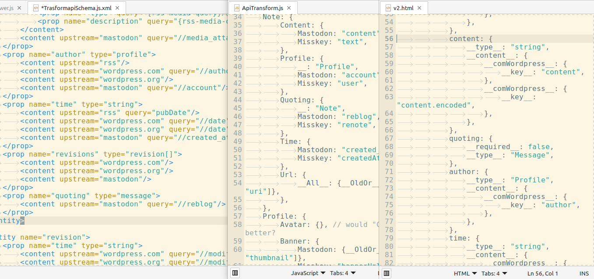Click the XML file icon on TrasformapiSchema tab
Screen dimensions: 594x279
pyautogui.click(x=35, y=8)
